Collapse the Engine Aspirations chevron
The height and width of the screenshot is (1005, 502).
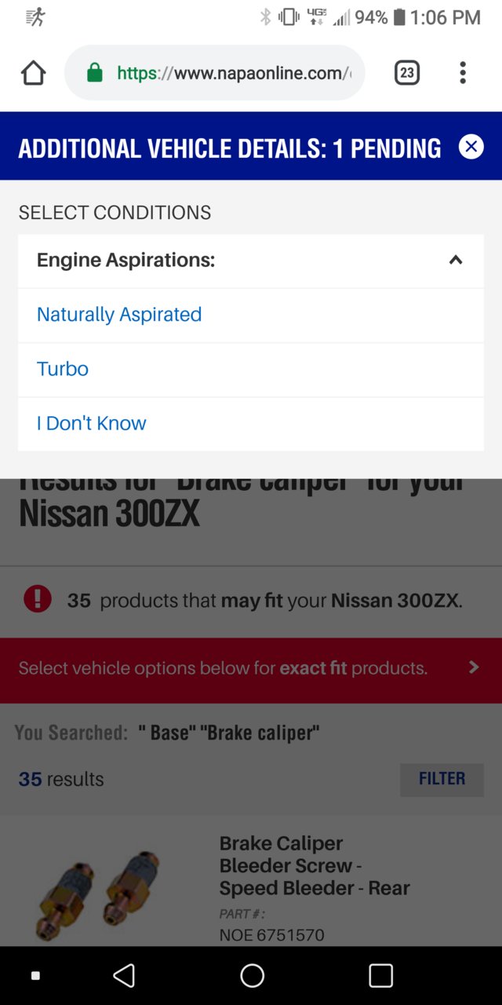pyautogui.click(x=456, y=260)
